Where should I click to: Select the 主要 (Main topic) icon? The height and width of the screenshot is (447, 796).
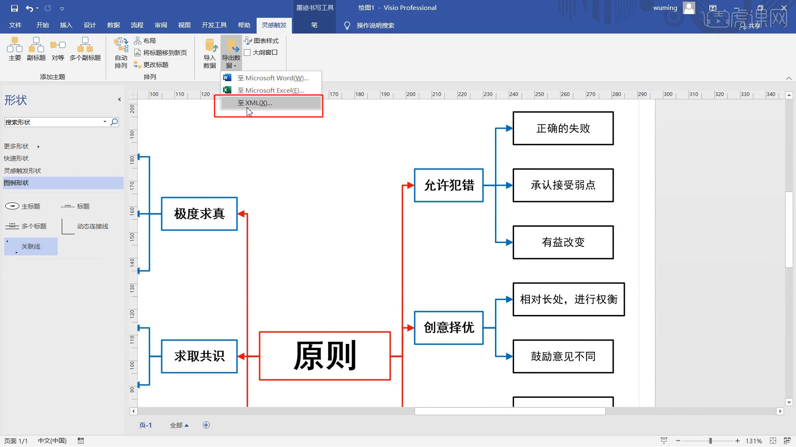pyautogui.click(x=15, y=49)
